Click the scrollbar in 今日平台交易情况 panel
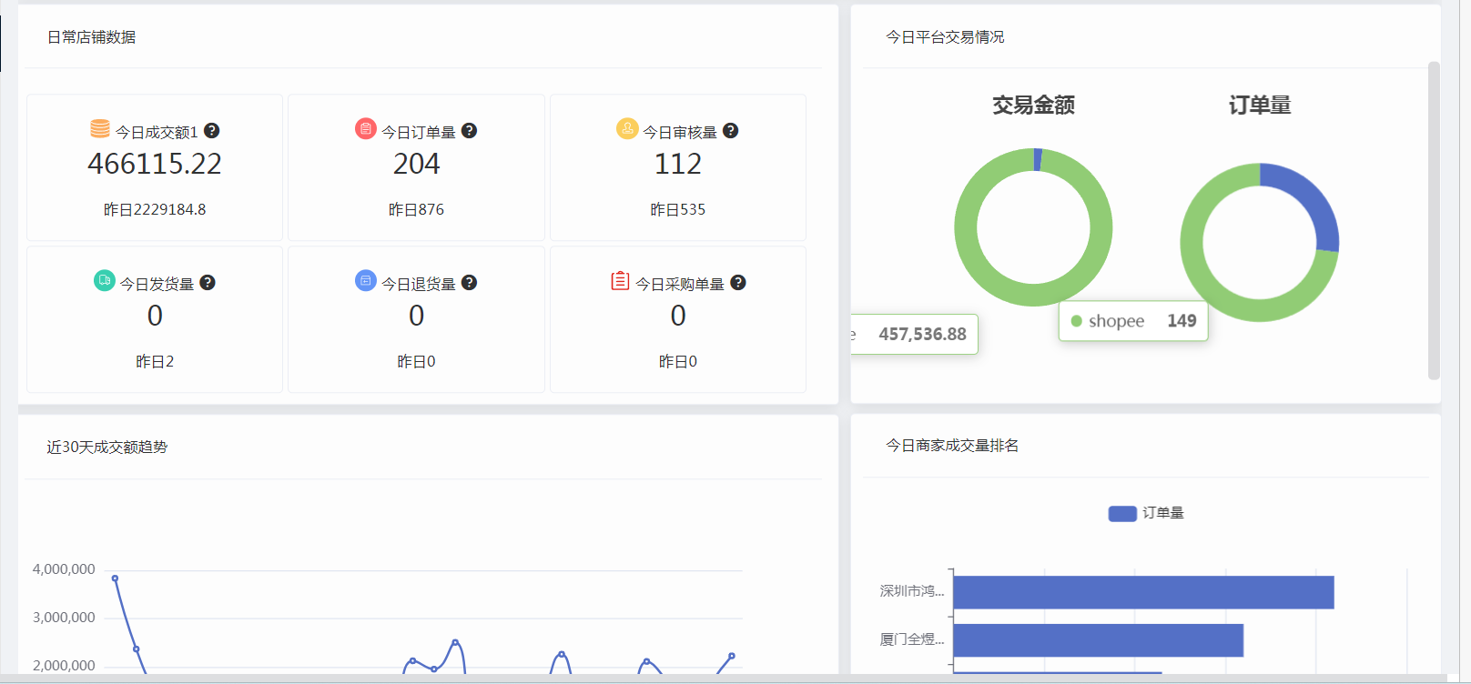 [1434, 220]
